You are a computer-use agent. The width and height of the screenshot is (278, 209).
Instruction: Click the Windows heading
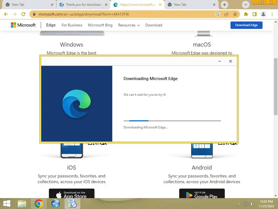pos(71,45)
